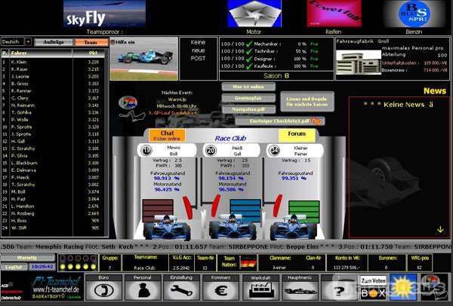Open the Einstellung wrench icon
The height and width of the screenshot is (306, 453).
pos(181,291)
